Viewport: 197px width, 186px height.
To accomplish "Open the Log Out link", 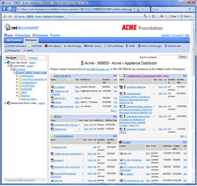I will coord(165,35).
